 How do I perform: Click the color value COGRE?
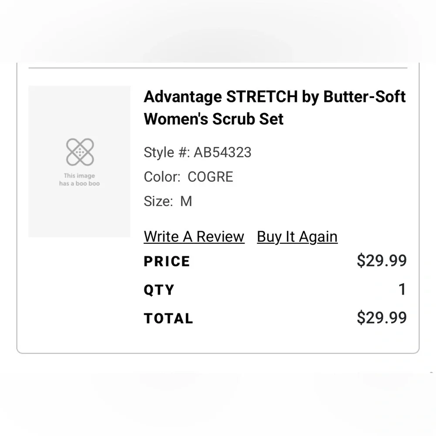click(x=210, y=177)
